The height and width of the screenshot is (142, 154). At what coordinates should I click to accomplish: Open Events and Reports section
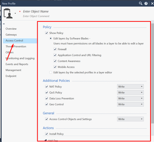point(17,64)
